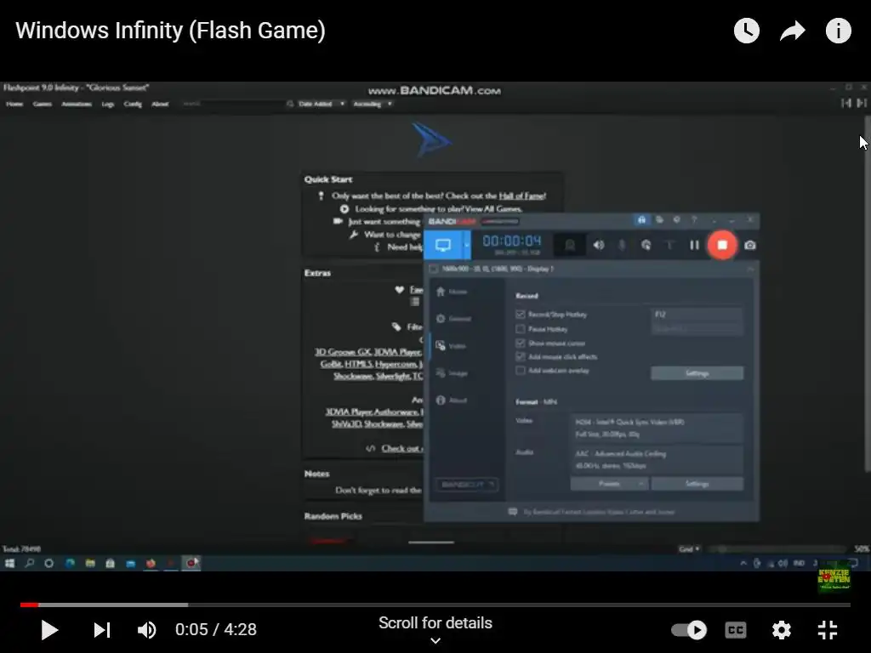Open Bandicam folder icon in title bar

(x=659, y=220)
